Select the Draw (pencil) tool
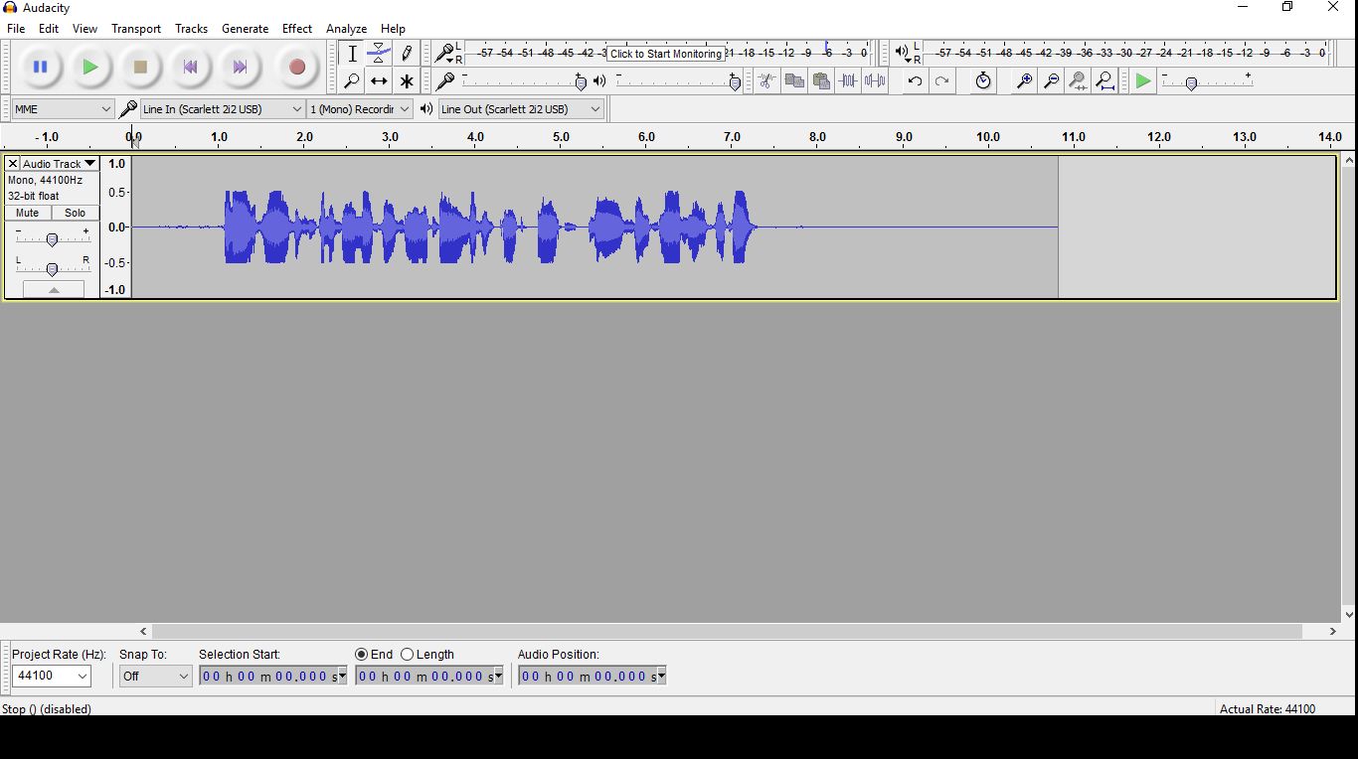 [406, 54]
